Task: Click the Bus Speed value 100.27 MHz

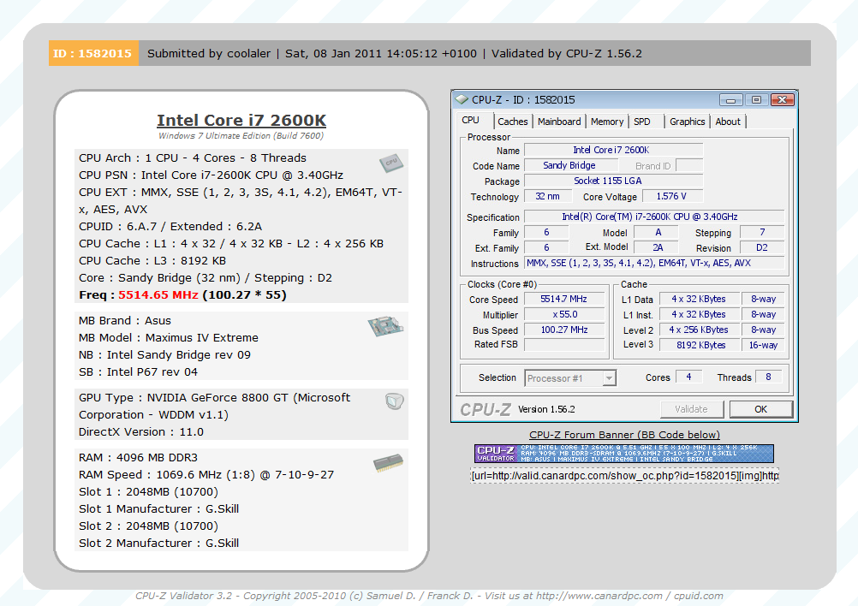Action: tap(564, 330)
